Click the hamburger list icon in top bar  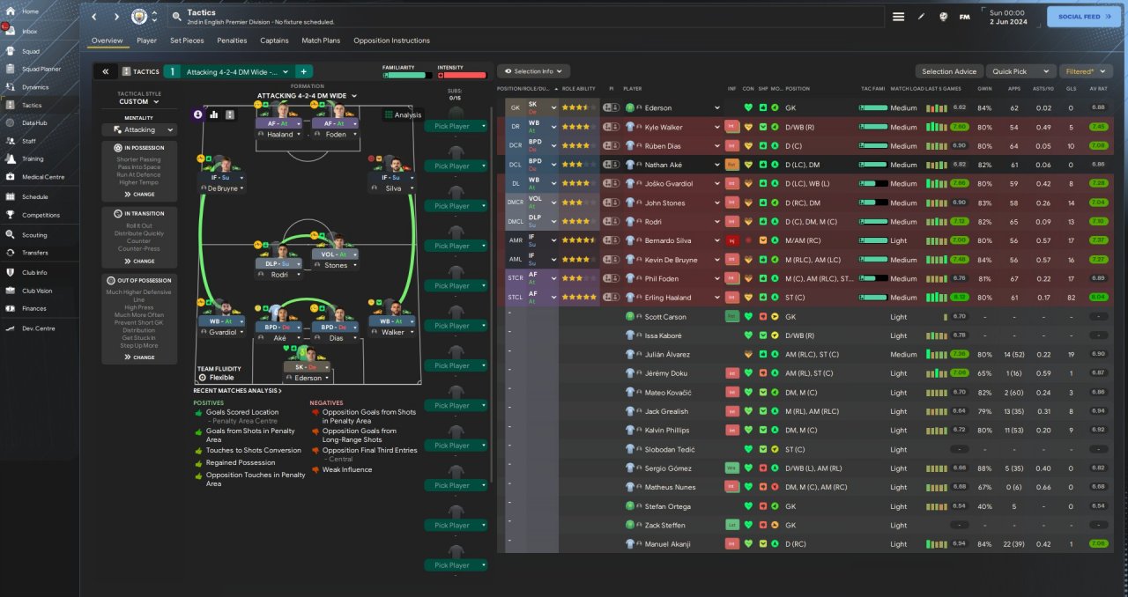pos(898,16)
